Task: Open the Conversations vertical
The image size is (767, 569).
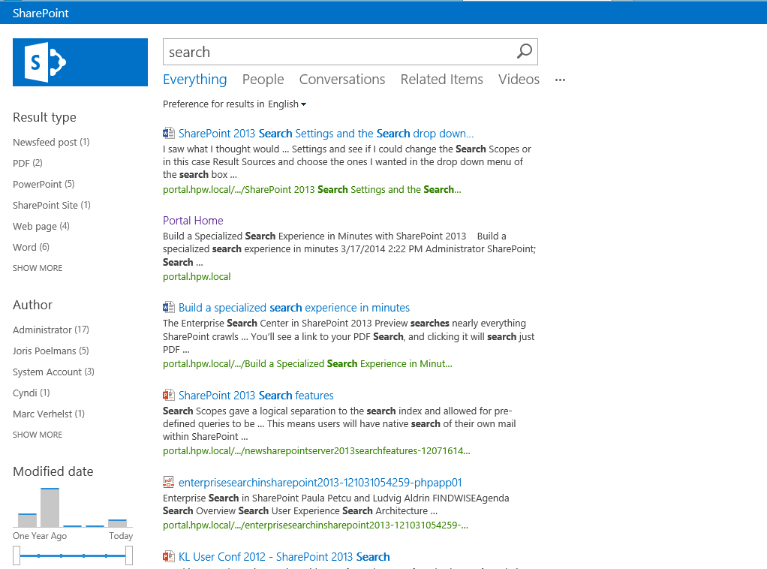Action: coord(341,79)
